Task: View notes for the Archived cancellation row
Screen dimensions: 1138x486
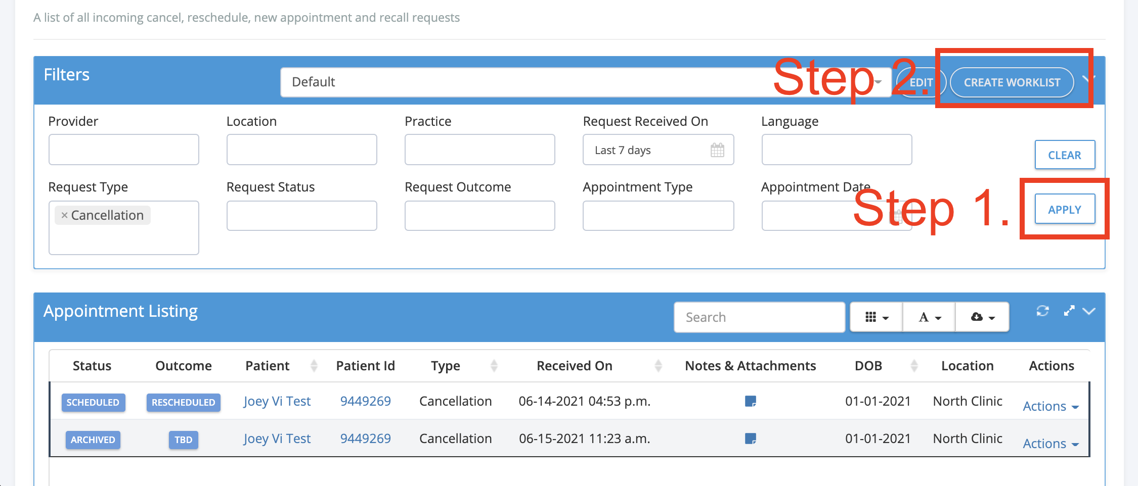Action: [x=752, y=439]
